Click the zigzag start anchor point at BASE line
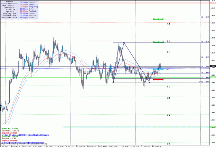Image resolution: width=216 pixels, height=148 pixels. 113,82
